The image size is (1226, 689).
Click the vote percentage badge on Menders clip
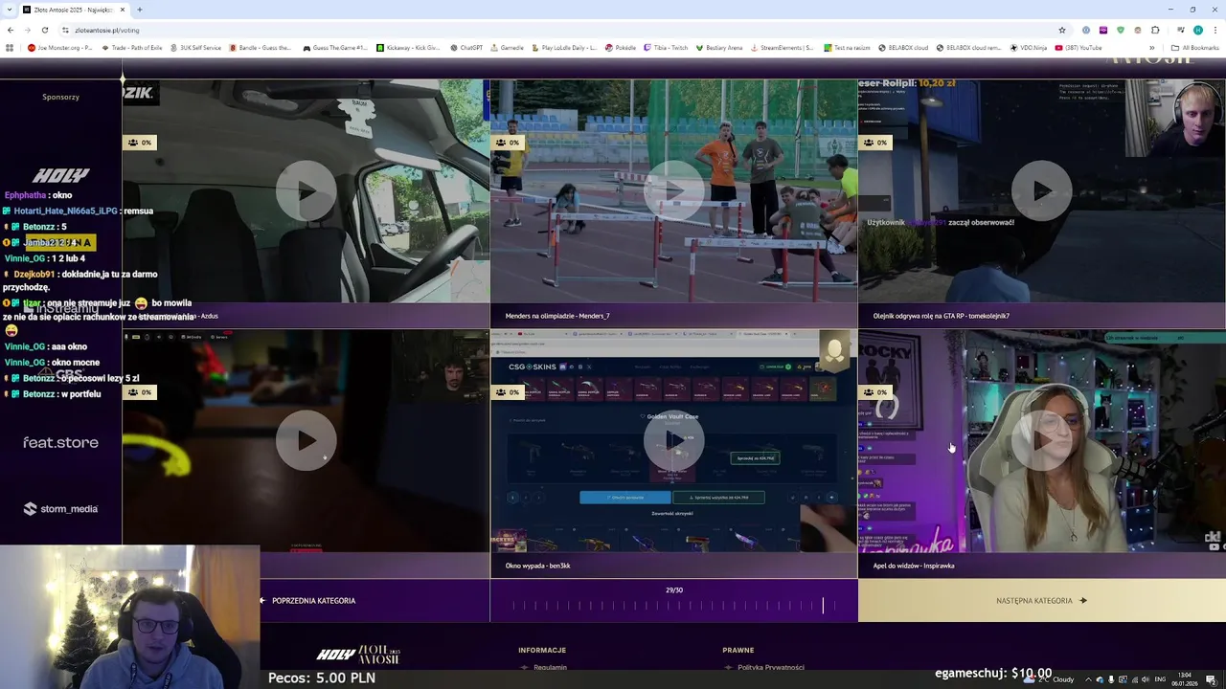[x=508, y=143]
